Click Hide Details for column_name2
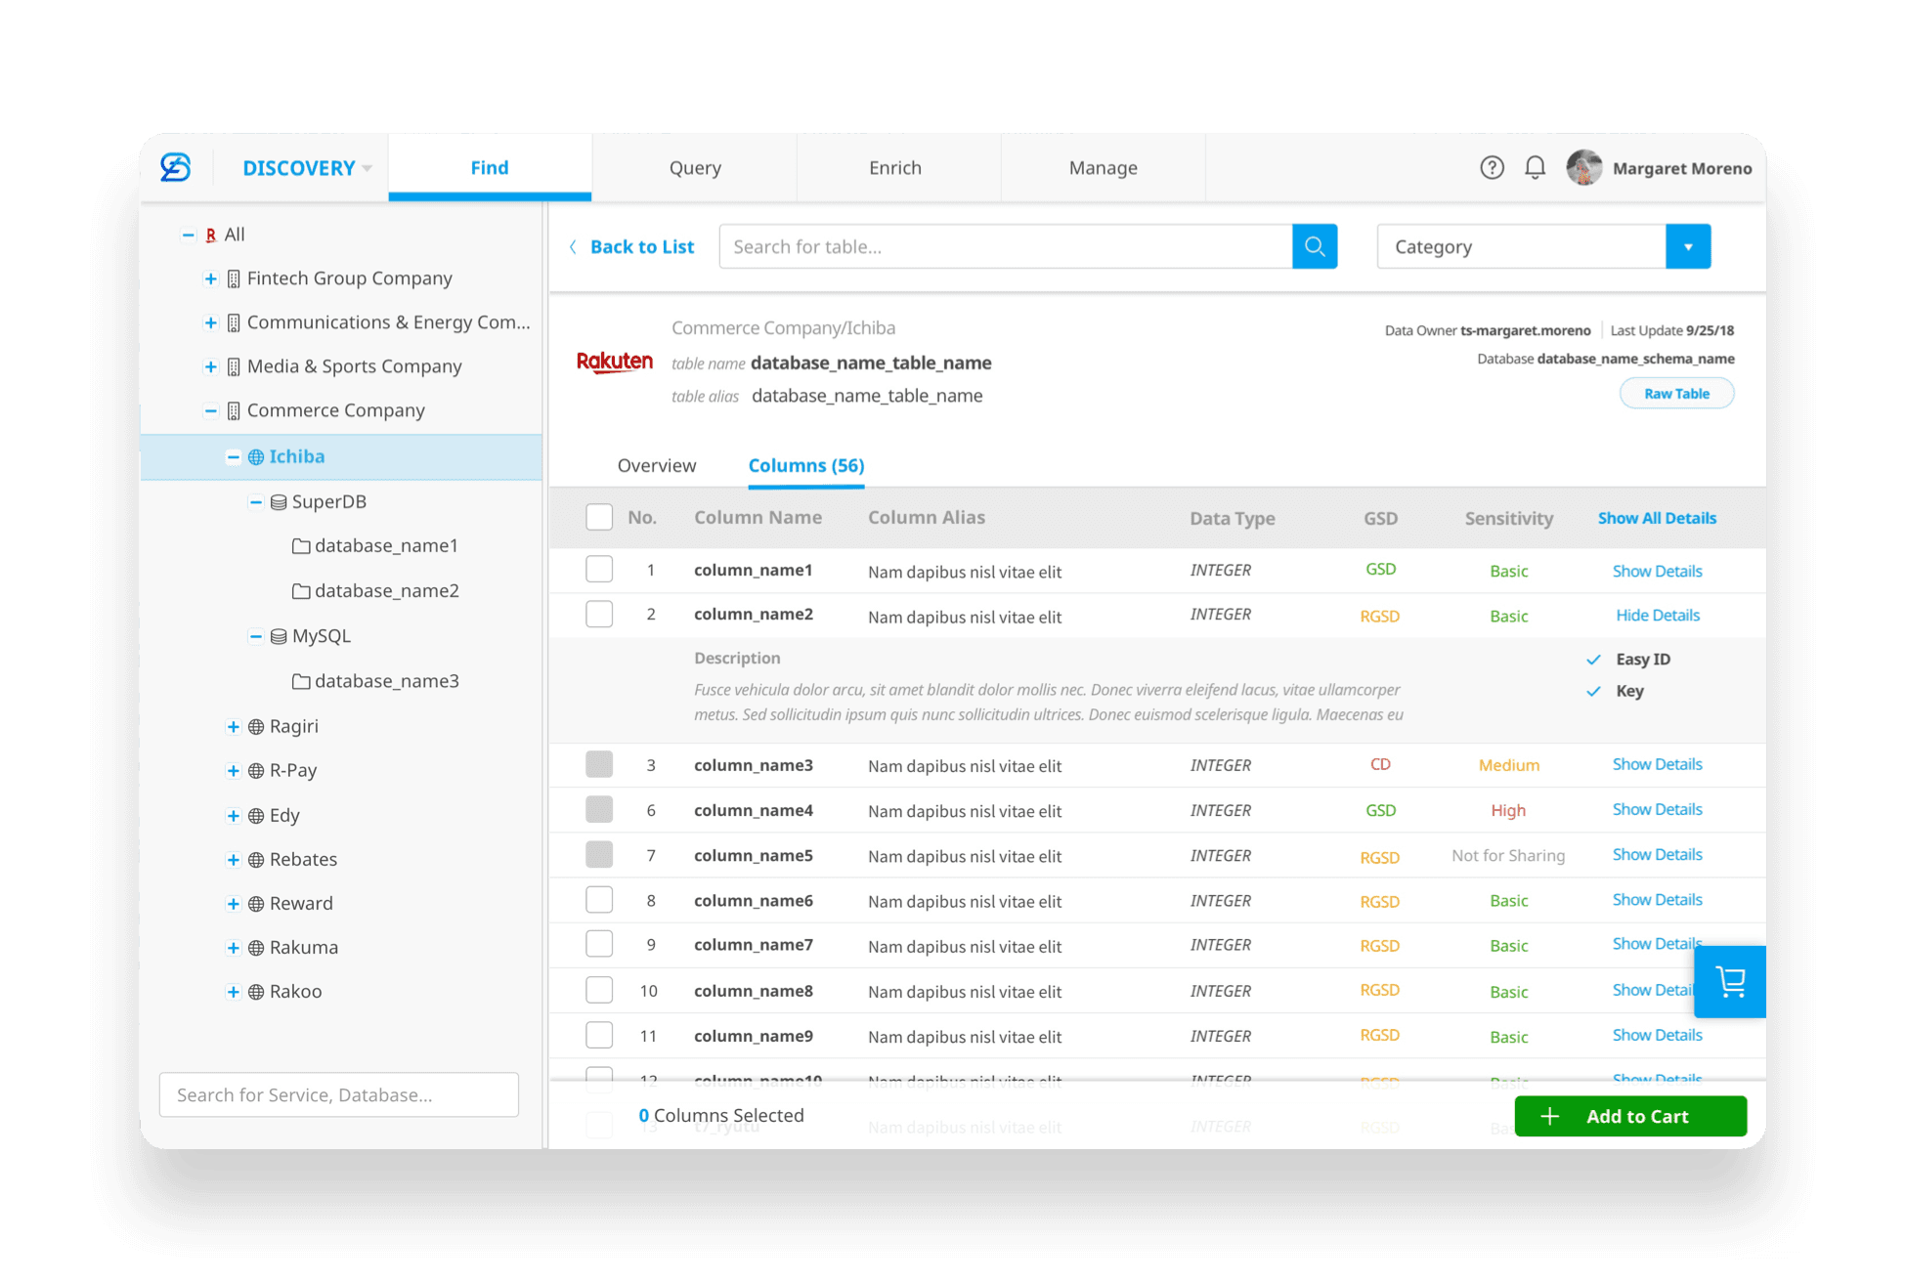 pyautogui.click(x=1657, y=616)
